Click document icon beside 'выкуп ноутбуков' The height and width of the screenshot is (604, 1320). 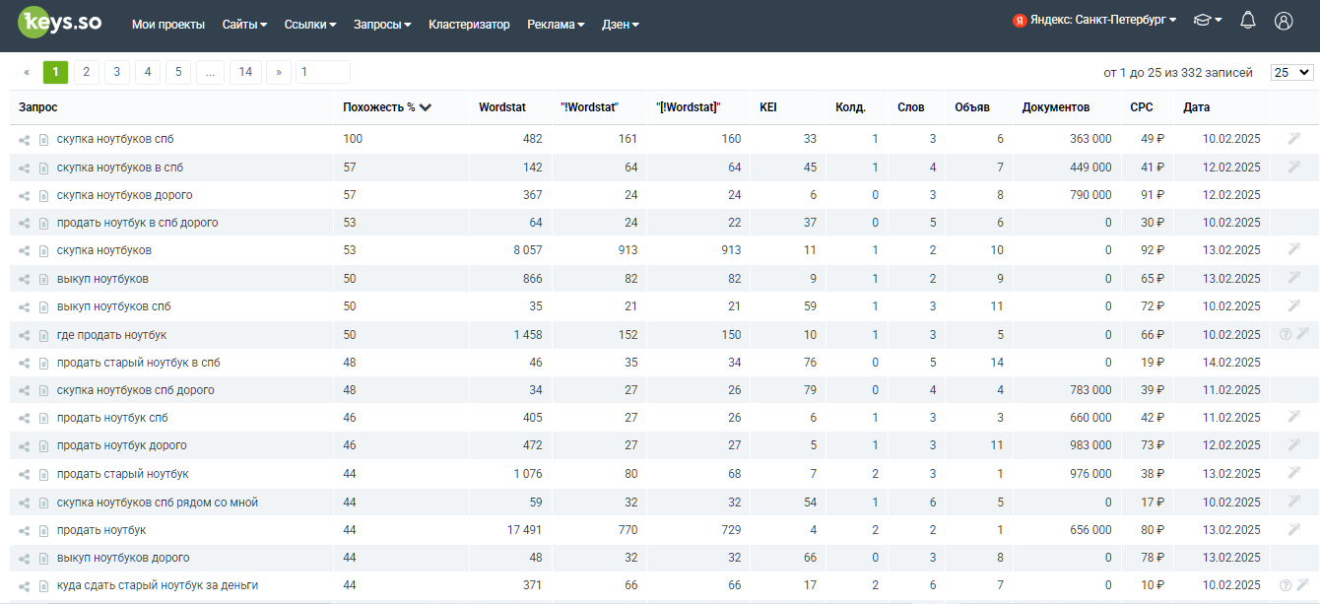pyautogui.click(x=43, y=280)
